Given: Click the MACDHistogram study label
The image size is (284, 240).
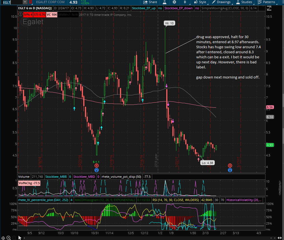Looking at the screenshot, I should [x=105, y=200].
